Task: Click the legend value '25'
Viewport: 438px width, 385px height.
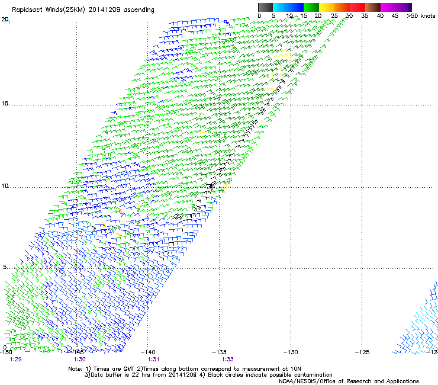Action: tap(334, 16)
